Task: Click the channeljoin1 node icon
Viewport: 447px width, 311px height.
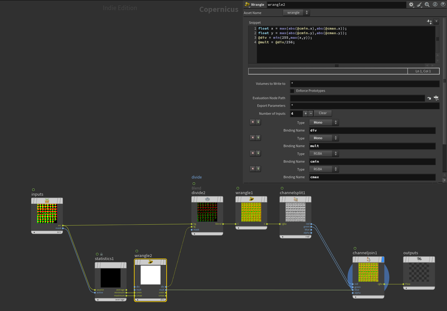Action: (x=369, y=259)
